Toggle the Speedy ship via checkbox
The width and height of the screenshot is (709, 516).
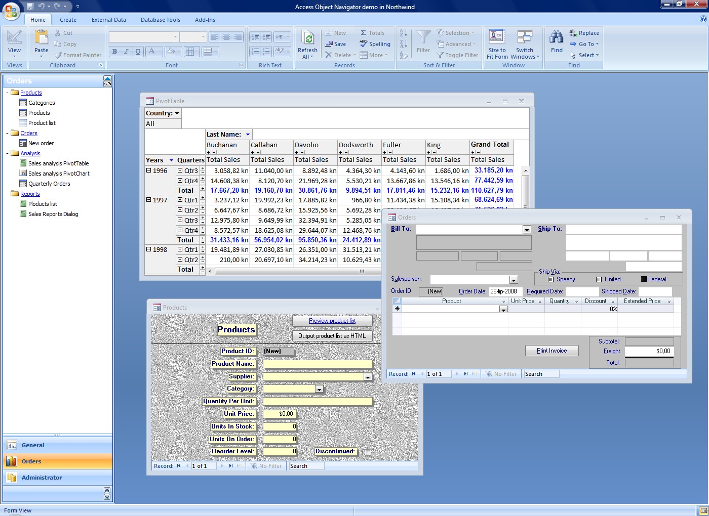[551, 279]
